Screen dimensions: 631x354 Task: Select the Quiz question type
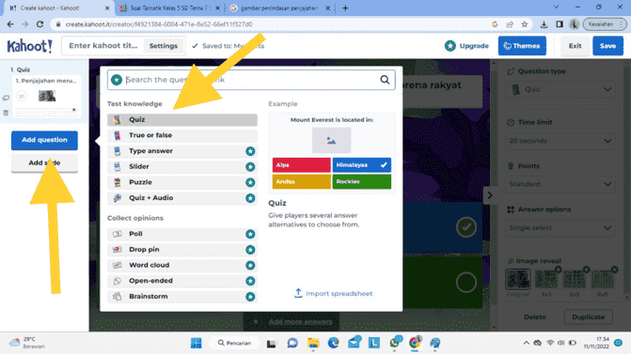click(x=181, y=119)
